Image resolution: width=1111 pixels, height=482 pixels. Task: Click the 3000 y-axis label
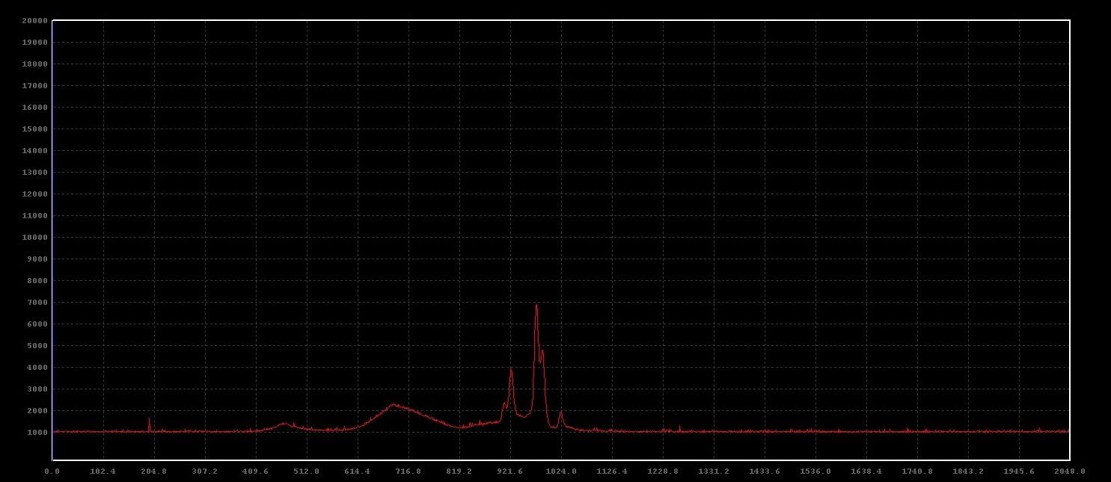point(37,389)
